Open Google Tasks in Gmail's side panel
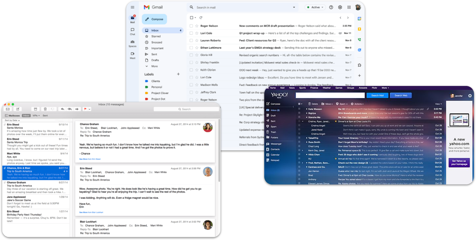The image size is (476, 240). coord(359,50)
